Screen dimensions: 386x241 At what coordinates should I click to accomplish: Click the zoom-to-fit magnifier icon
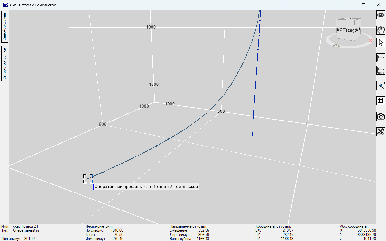pyautogui.click(x=381, y=85)
